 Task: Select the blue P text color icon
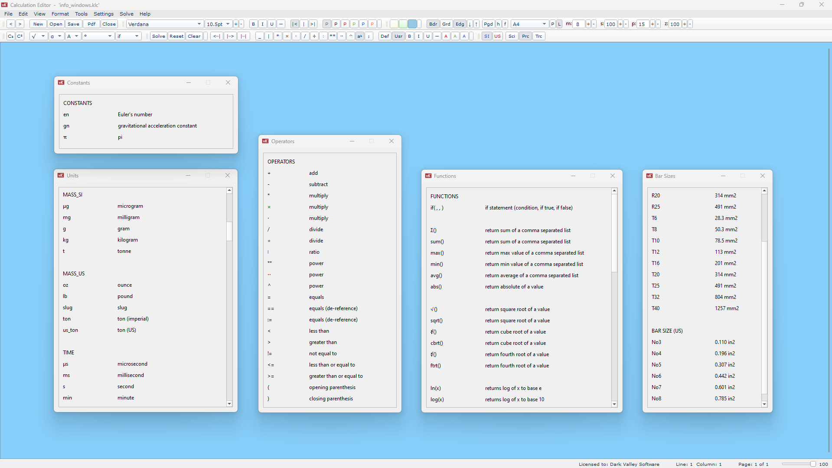coord(363,24)
